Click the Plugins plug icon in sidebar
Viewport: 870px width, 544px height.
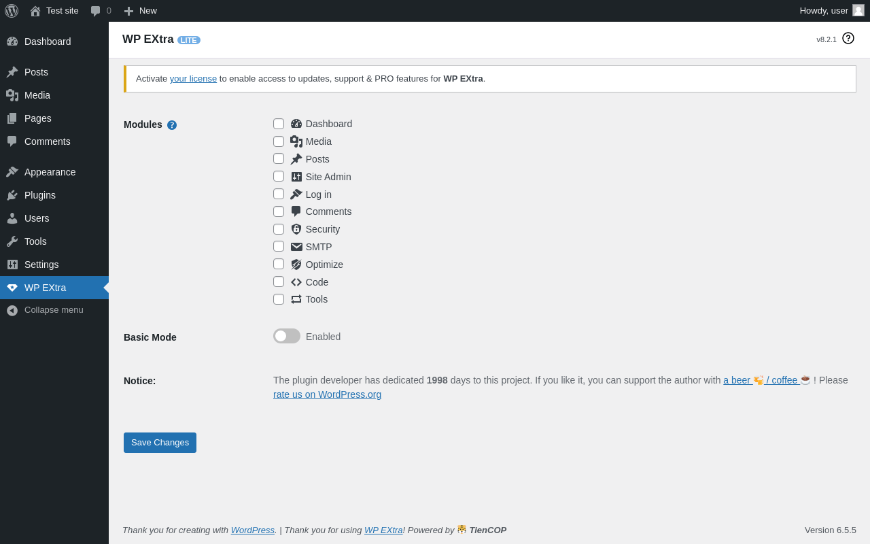pos(12,195)
